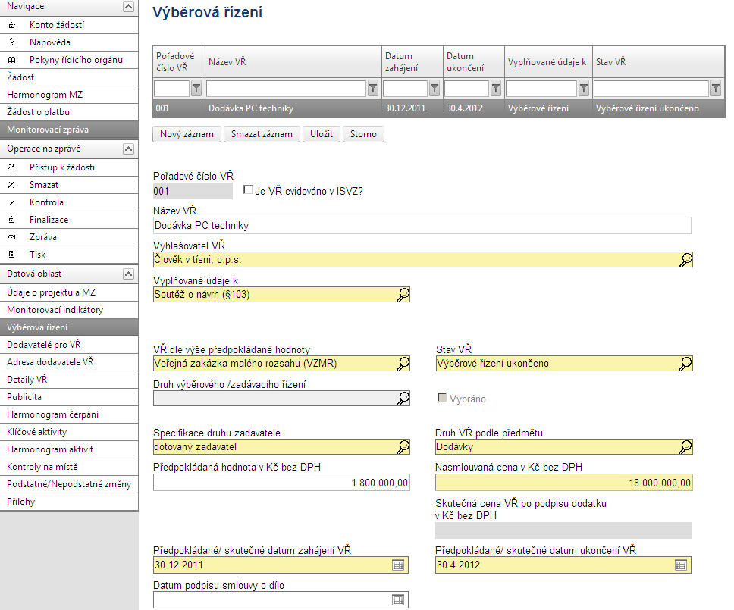Open calendar for datum ukončení VŘ
Viewport: 734px width, 610px height.
click(x=681, y=565)
